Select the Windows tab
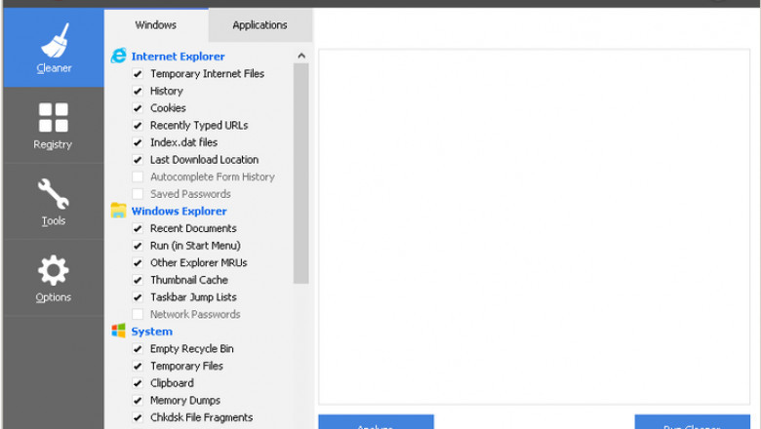 (156, 24)
